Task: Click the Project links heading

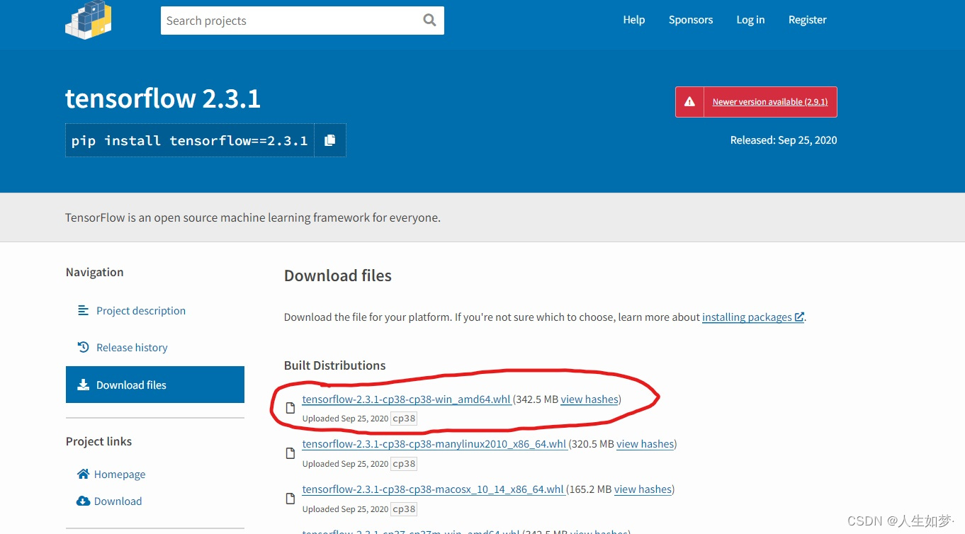Action: click(x=98, y=441)
